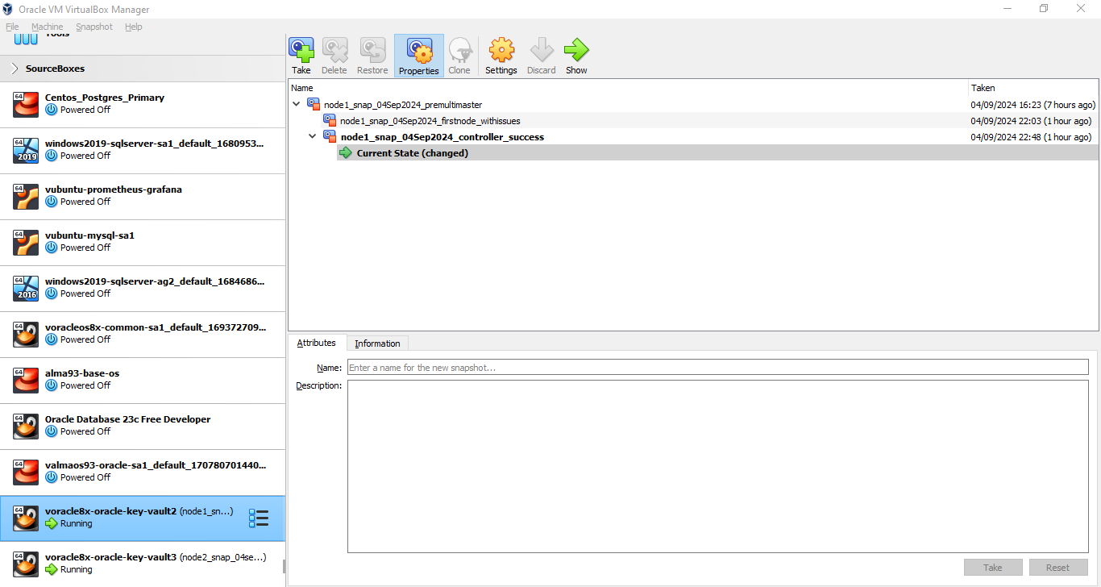Sort snapshots by the Name column header
Image resolution: width=1101 pixels, height=587 pixels.
click(x=628, y=88)
